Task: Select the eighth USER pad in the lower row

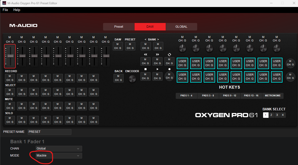Action: click(x=277, y=77)
